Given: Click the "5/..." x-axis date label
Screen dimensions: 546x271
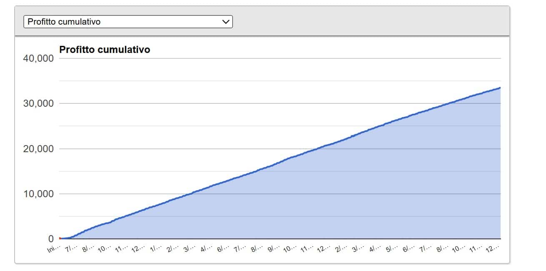Looking at the screenshot, I should click(x=391, y=249).
